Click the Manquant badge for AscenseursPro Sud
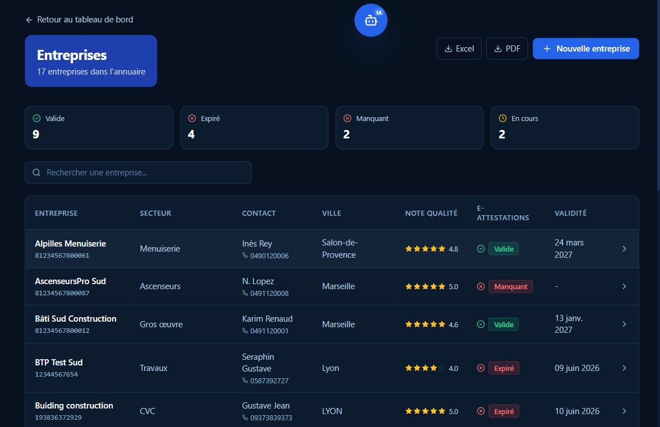Viewport: 660px width, 427px height. (x=511, y=286)
